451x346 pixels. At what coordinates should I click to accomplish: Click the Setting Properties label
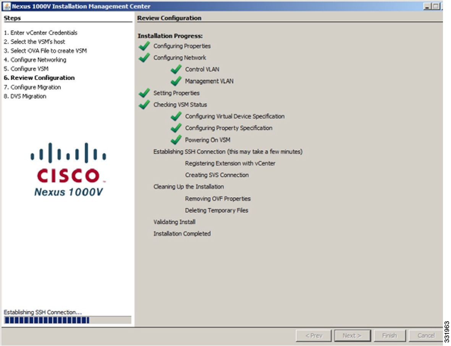point(176,93)
